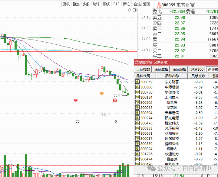The image size is (218, 177).
Task: Click the orange diamond marker on chart
Action: [102, 94]
